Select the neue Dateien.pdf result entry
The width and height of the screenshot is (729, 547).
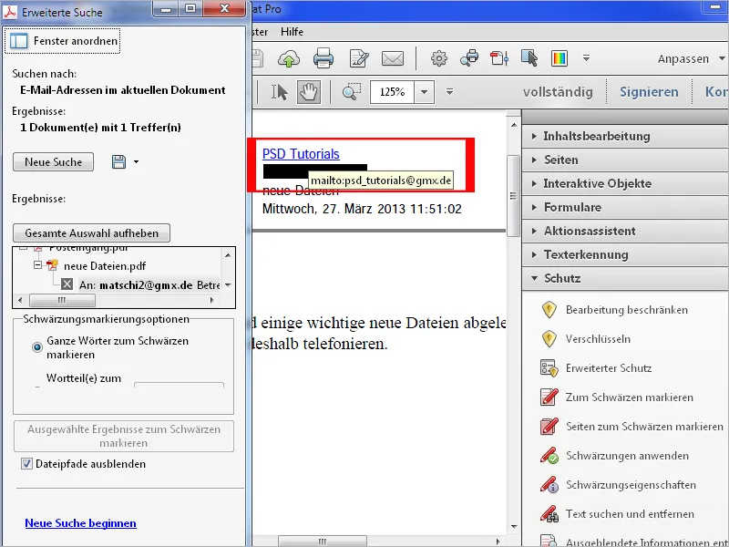(x=105, y=266)
